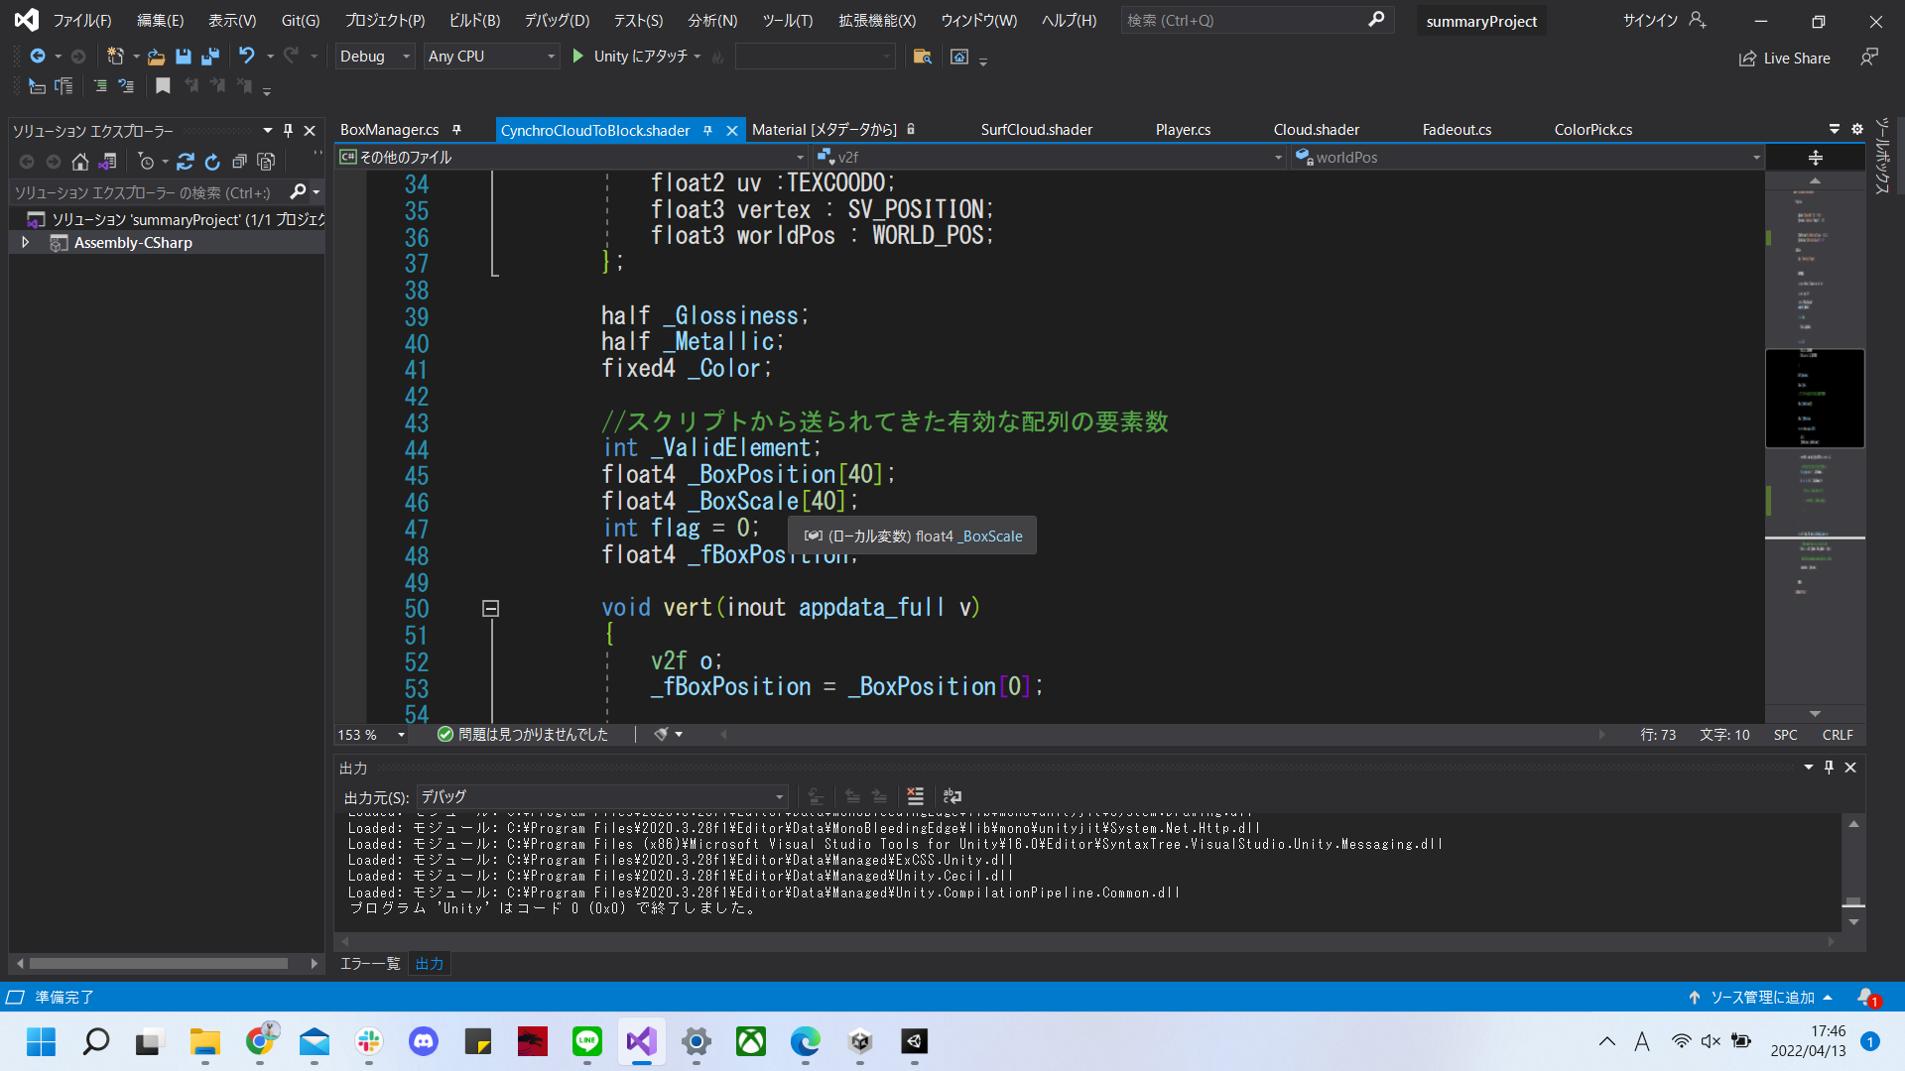Open the Git(G) menu
Image resolution: width=1905 pixels, height=1071 pixels.
pyautogui.click(x=300, y=20)
